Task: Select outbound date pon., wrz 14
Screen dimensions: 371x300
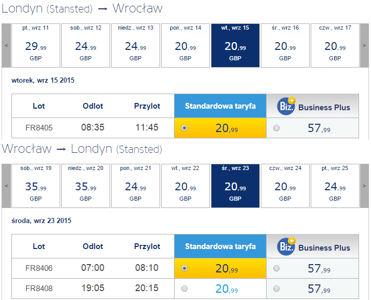Action: coord(186,45)
